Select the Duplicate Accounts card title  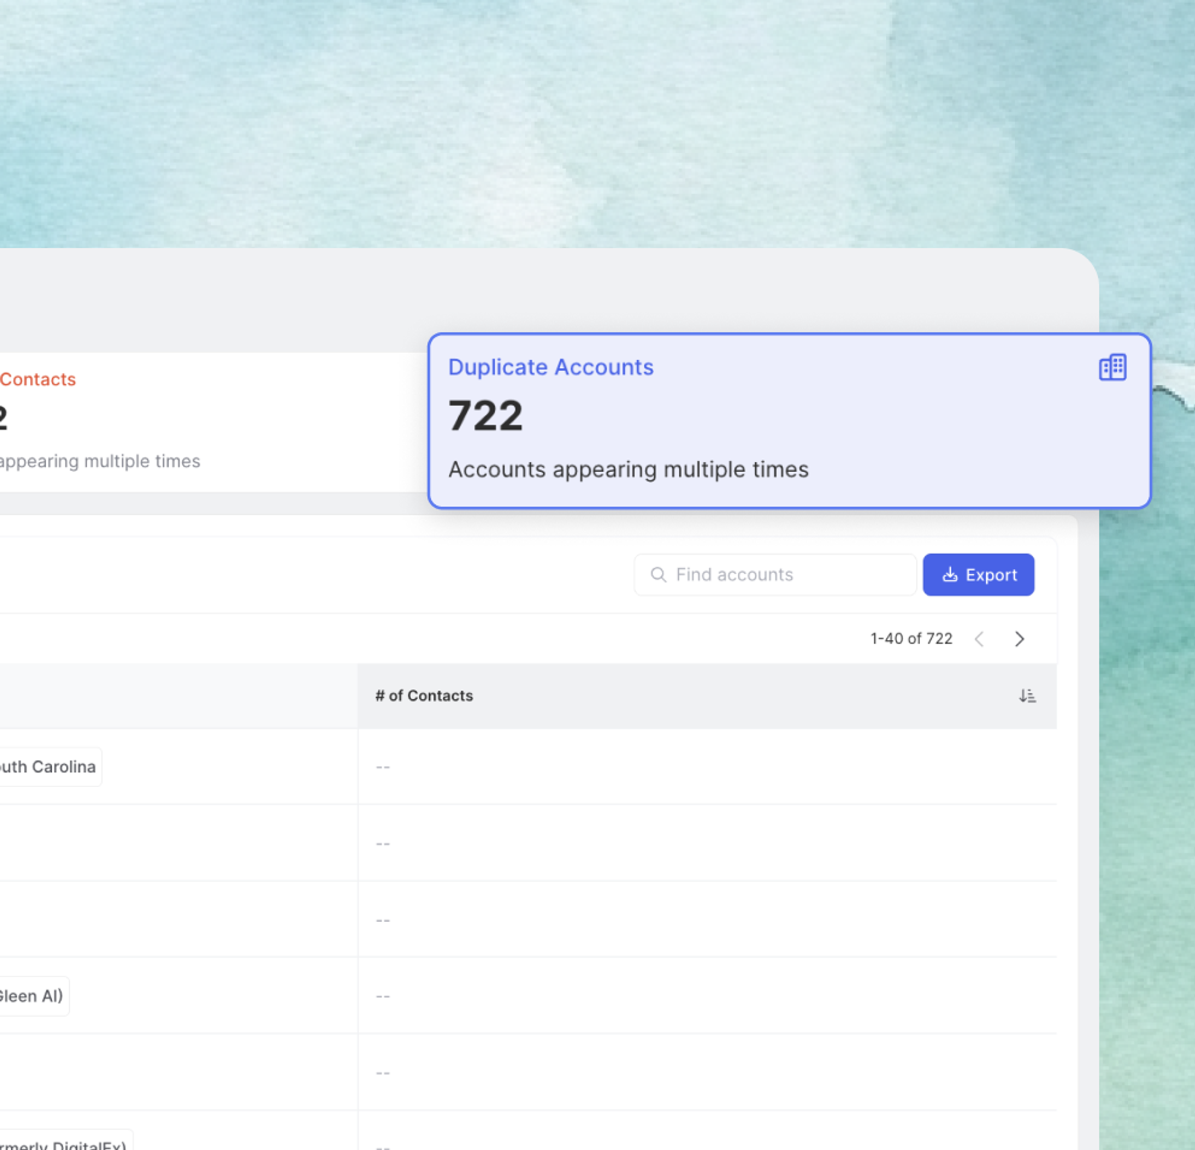tap(551, 367)
